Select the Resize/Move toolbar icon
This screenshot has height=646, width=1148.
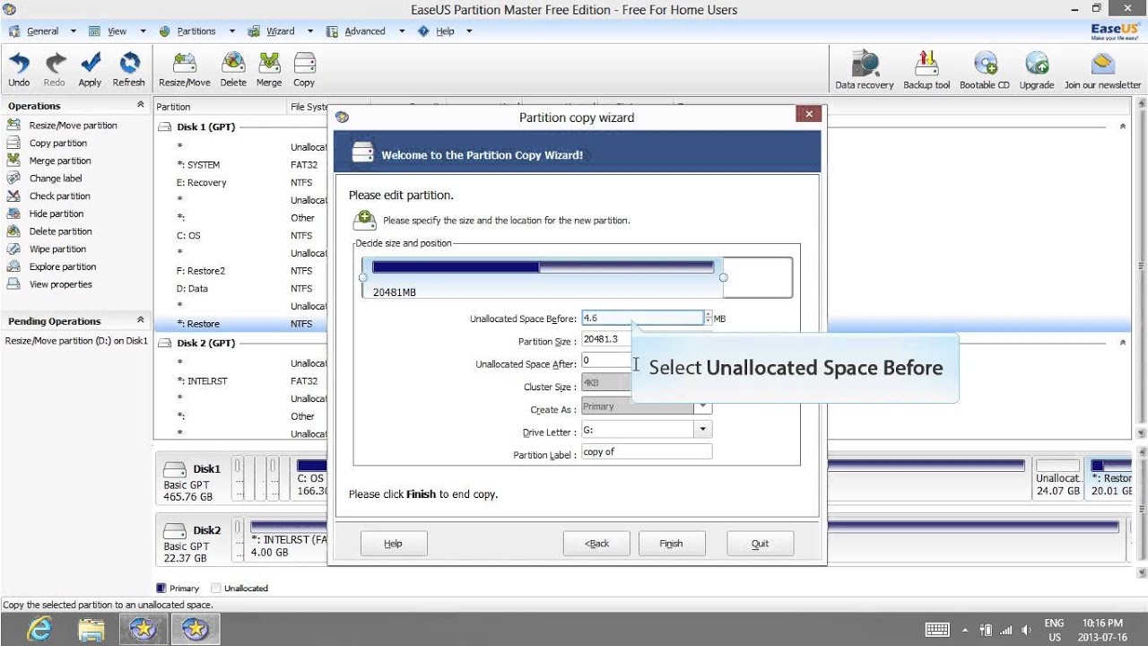coord(185,70)
